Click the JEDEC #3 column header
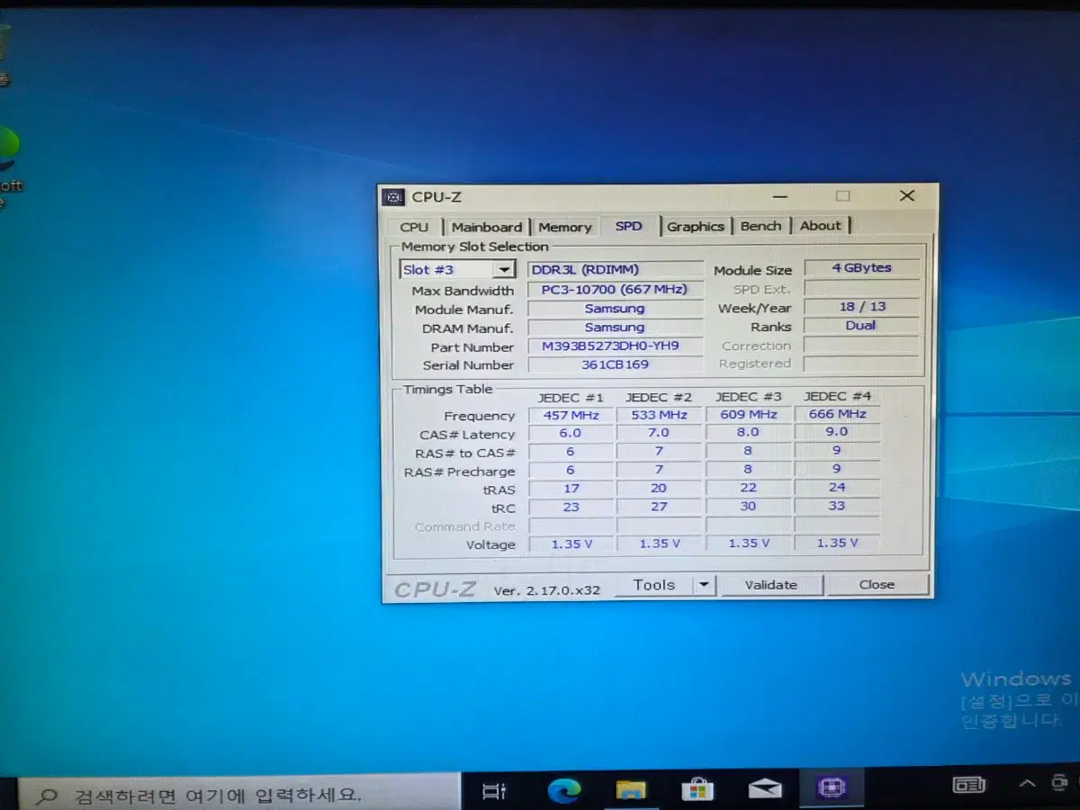The height and width of the screenshot is (810, 1080). (x=749, y=397)
